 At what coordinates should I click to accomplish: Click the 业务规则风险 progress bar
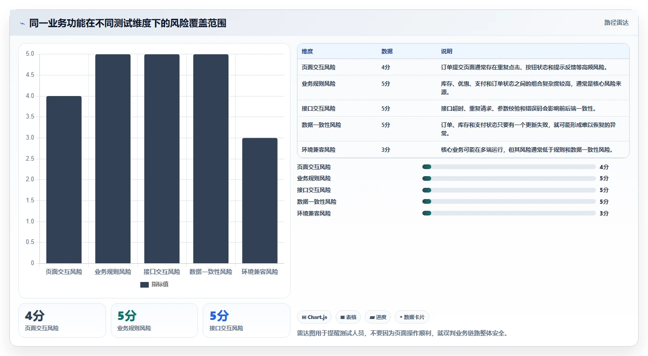point(509,178)
